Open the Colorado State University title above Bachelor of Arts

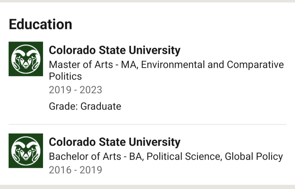114,142
